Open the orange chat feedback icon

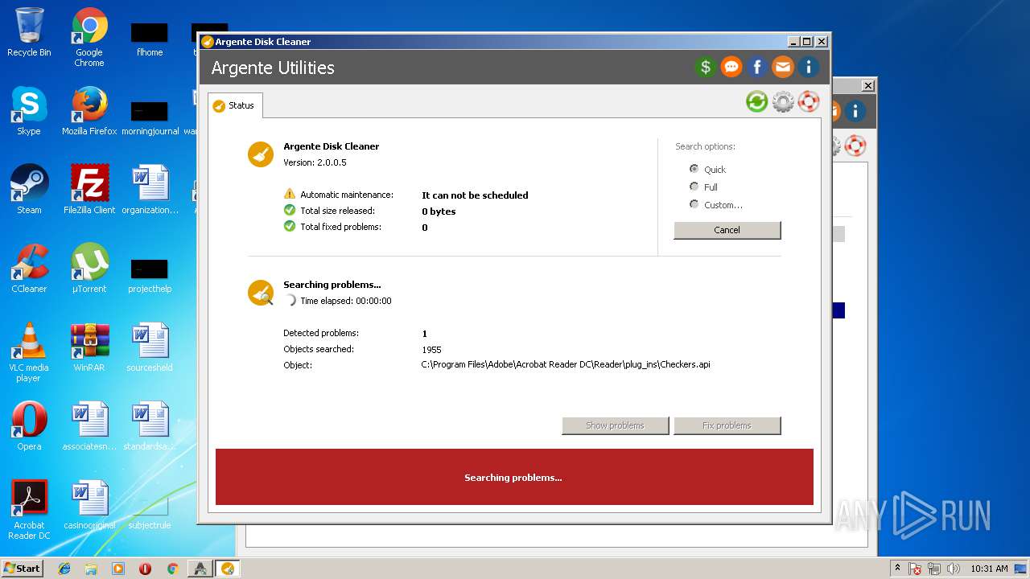click(731, 68)
